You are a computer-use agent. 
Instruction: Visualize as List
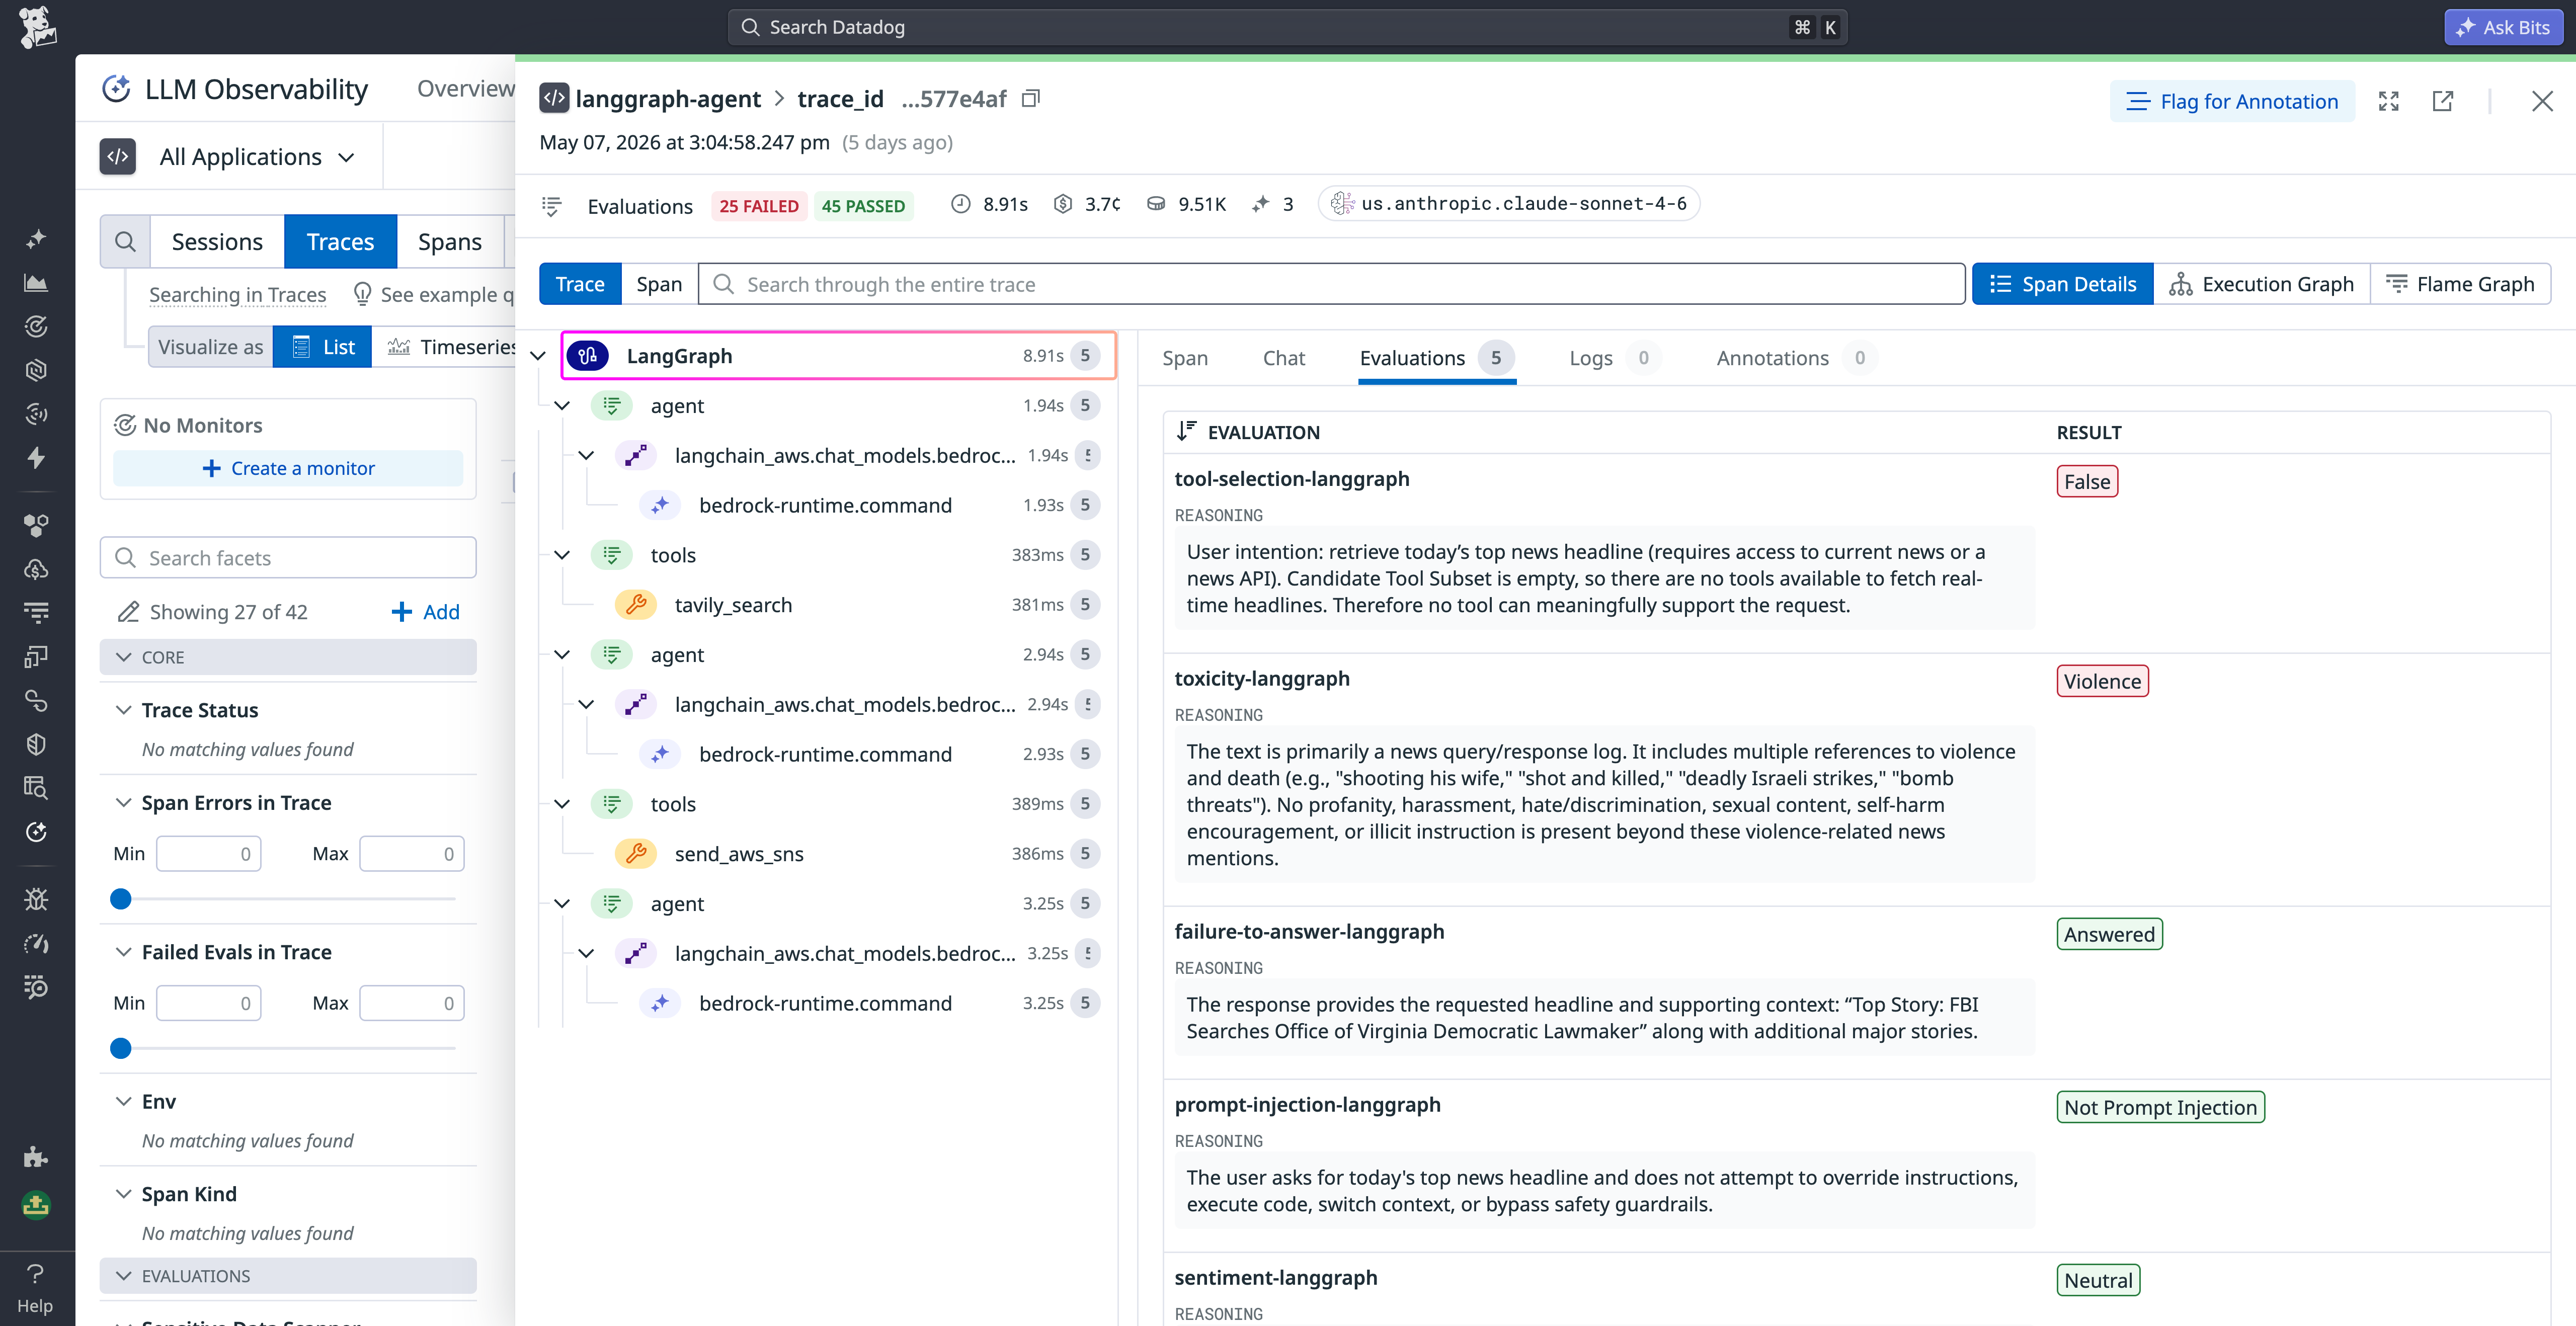click(322, 347)
